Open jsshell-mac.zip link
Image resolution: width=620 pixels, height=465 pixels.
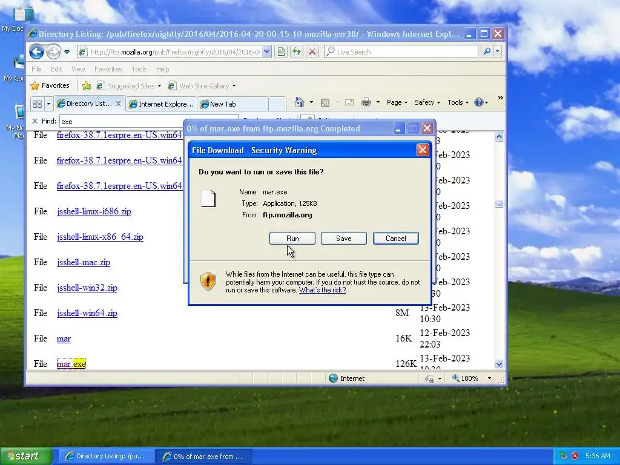[84, 262]
